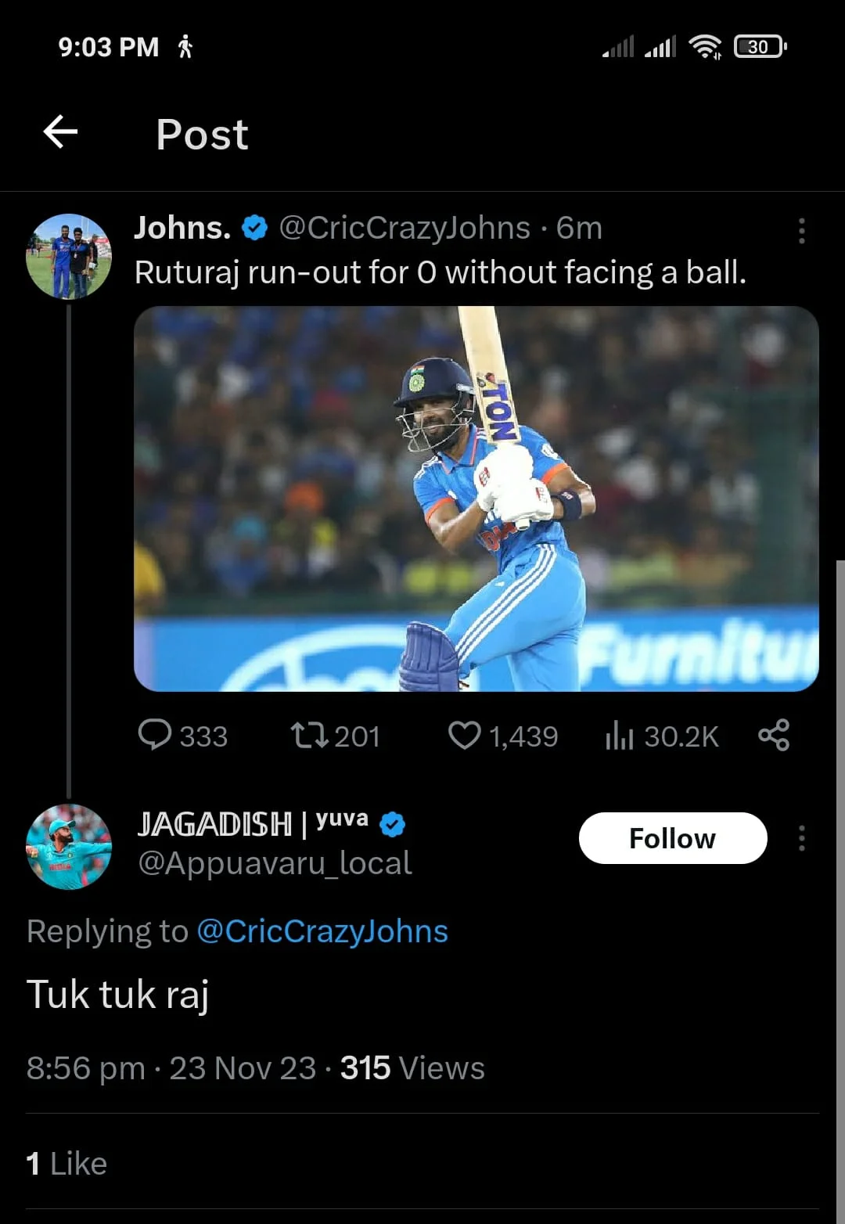Open the cricket player image

476,499
